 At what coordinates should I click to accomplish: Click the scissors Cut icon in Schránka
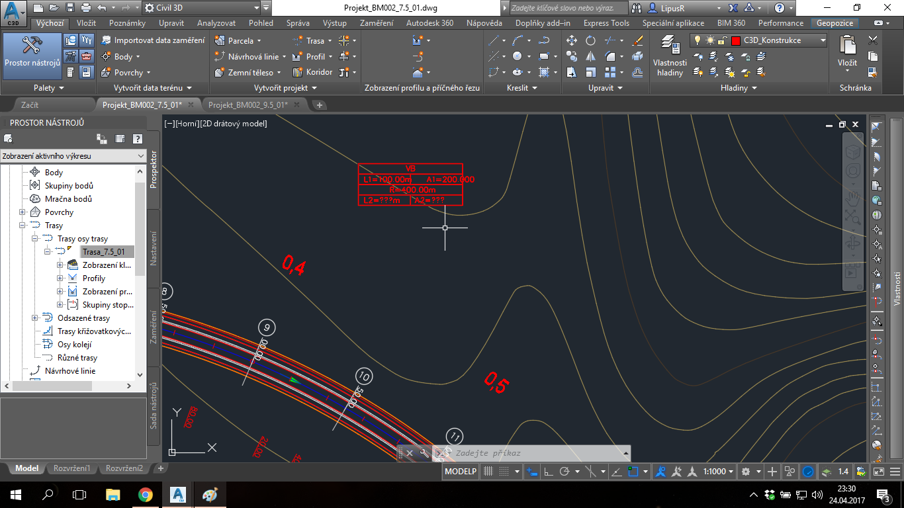(x=873, y=40)
